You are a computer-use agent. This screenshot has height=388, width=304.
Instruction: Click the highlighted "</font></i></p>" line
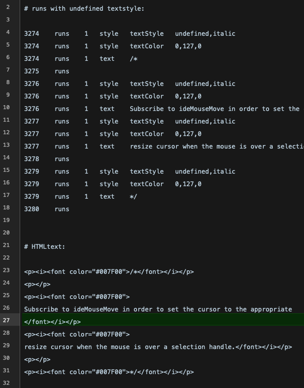click(x=52, y=322)
